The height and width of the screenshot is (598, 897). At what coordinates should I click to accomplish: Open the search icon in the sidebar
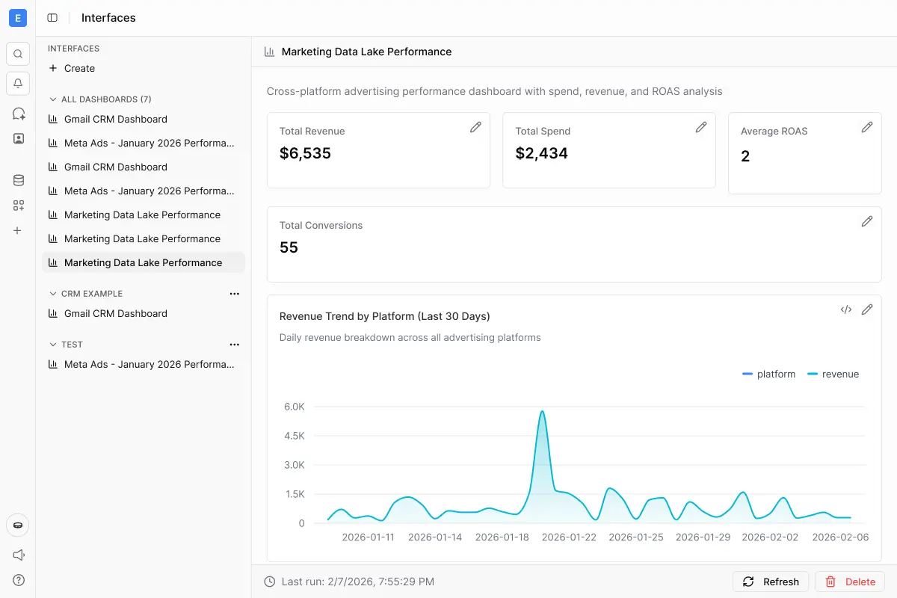coord(17,53)
